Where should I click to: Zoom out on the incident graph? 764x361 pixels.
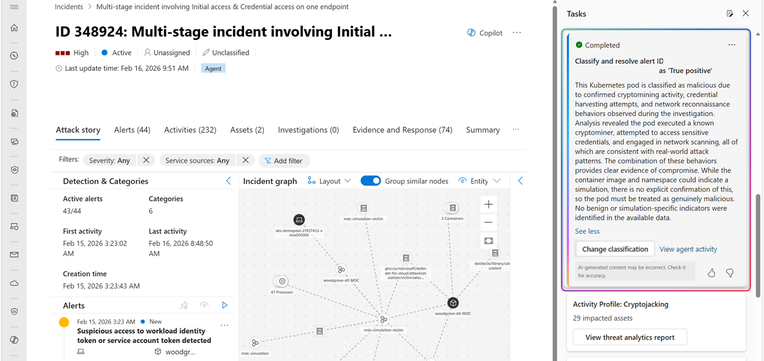(488, 222)
